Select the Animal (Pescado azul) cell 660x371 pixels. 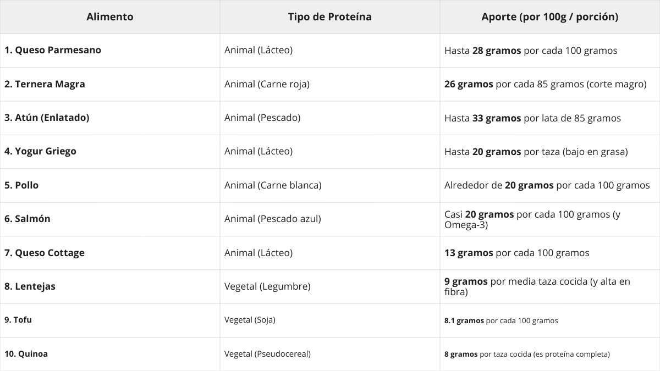(272, 219)
